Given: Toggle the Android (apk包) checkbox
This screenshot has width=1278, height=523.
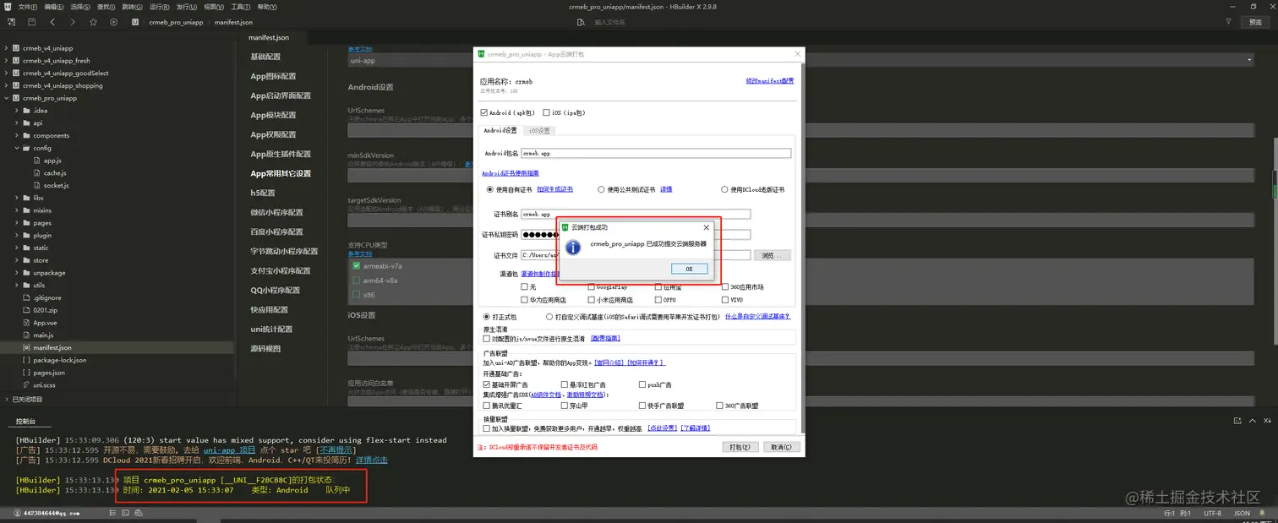Looking at the screenshot, I should [x=484, y=112].
